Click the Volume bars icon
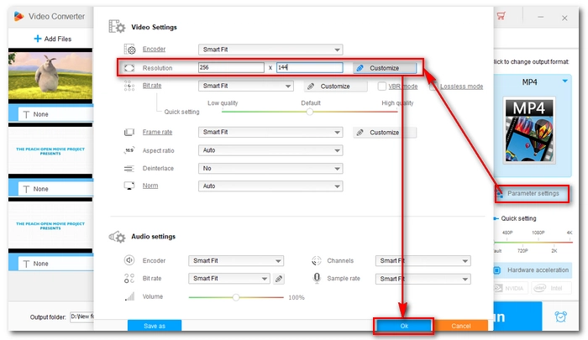The height and width of the screenshot is (340, 588). pyautogui.click(x=129, y=296)
